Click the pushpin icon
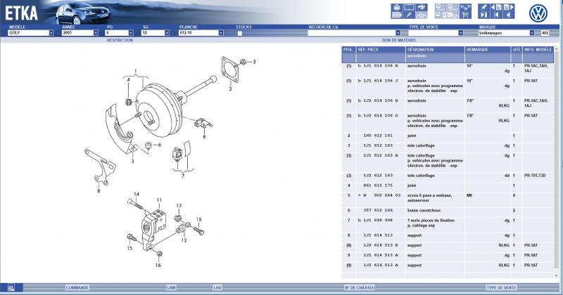The image size is (563, 295). [x=483, y=8]
